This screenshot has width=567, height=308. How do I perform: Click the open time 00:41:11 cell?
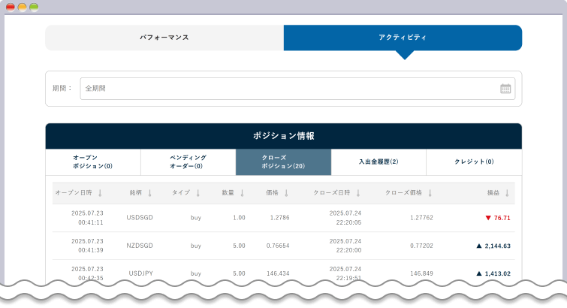click(91, 222)
